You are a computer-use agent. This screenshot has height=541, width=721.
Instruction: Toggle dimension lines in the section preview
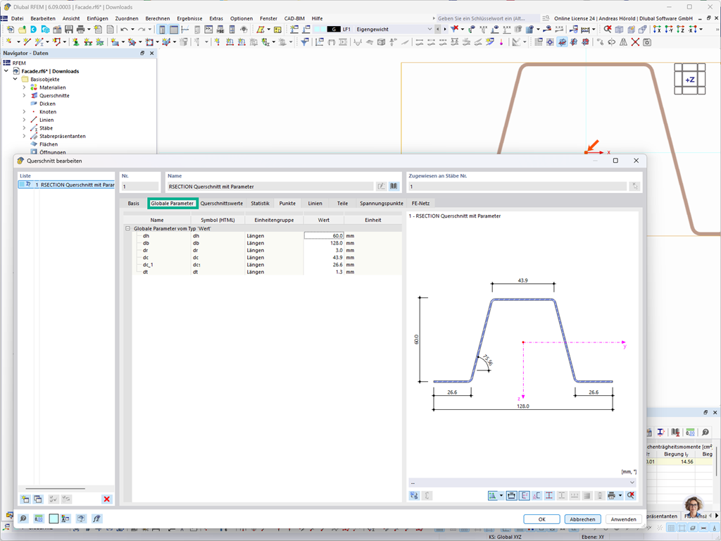coord(510,495)
